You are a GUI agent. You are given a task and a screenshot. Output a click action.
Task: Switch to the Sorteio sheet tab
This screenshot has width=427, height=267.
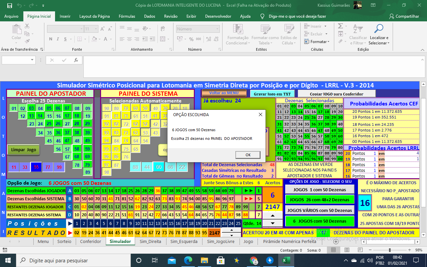click(64, 241)
